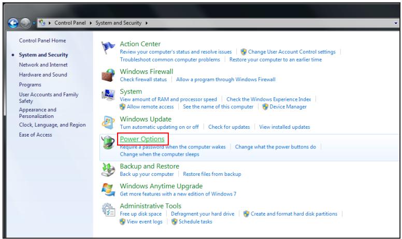Screen dimensions: 402x239
Task: Click Troubleshoot common computer problems
Action: point(170,59)
